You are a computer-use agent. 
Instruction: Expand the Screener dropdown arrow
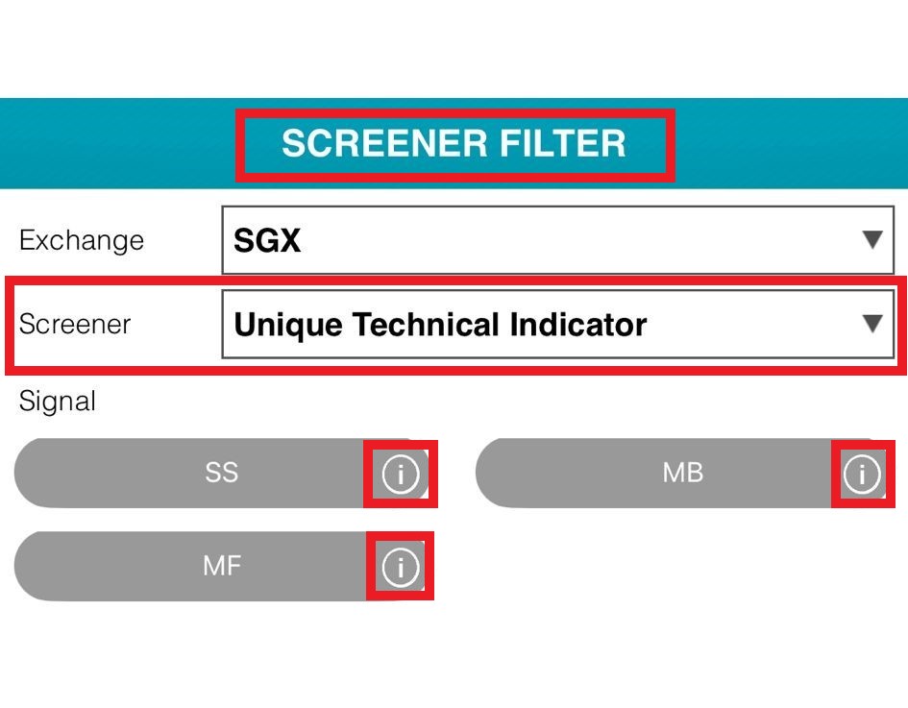coord(872,324)
